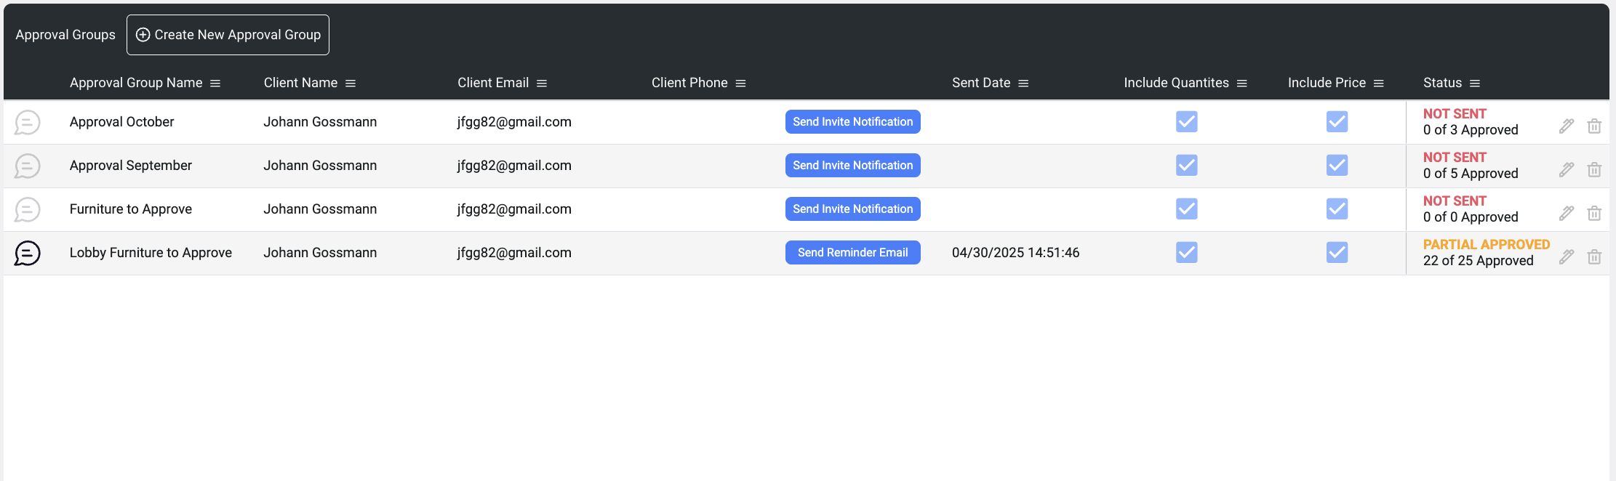1616x481 pixels.
Task: Click Create New Approval Group button
Action: 228,35
